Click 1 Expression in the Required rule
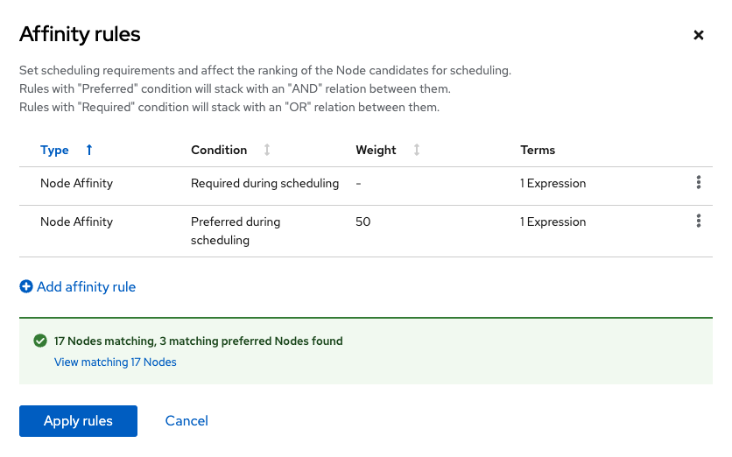 click(x=553, y=183)
